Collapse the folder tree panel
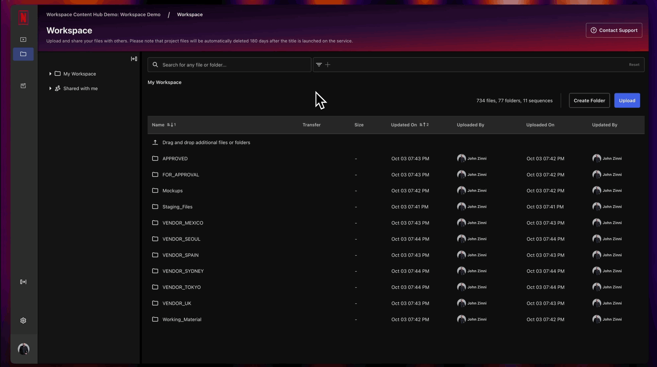The height and width of the screenshot is (367, 657). (x=134, y=59)
